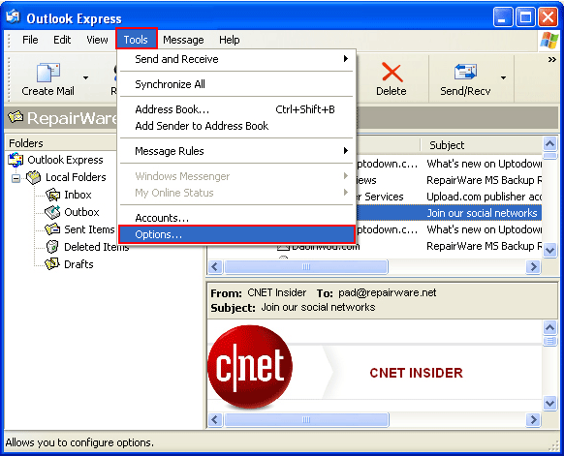Click message list horizontal scrollbar thumb

(306, 266)
